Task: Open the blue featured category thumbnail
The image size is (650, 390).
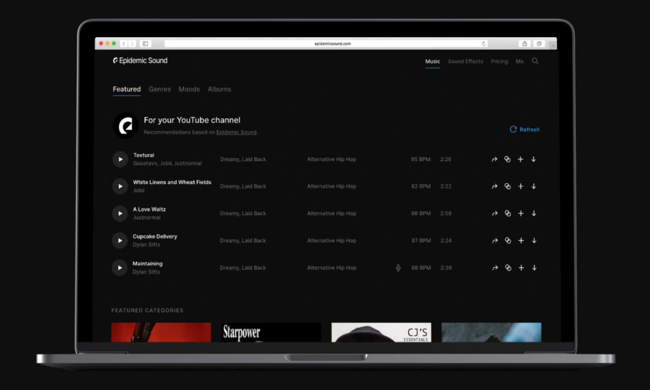Action: click(x=491, y=332)
